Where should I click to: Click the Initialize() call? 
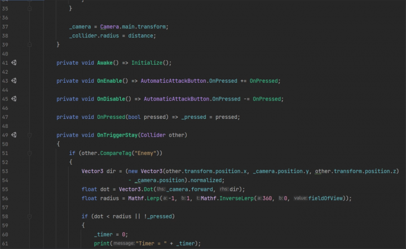pyautogui.click(x=150, y=63)
